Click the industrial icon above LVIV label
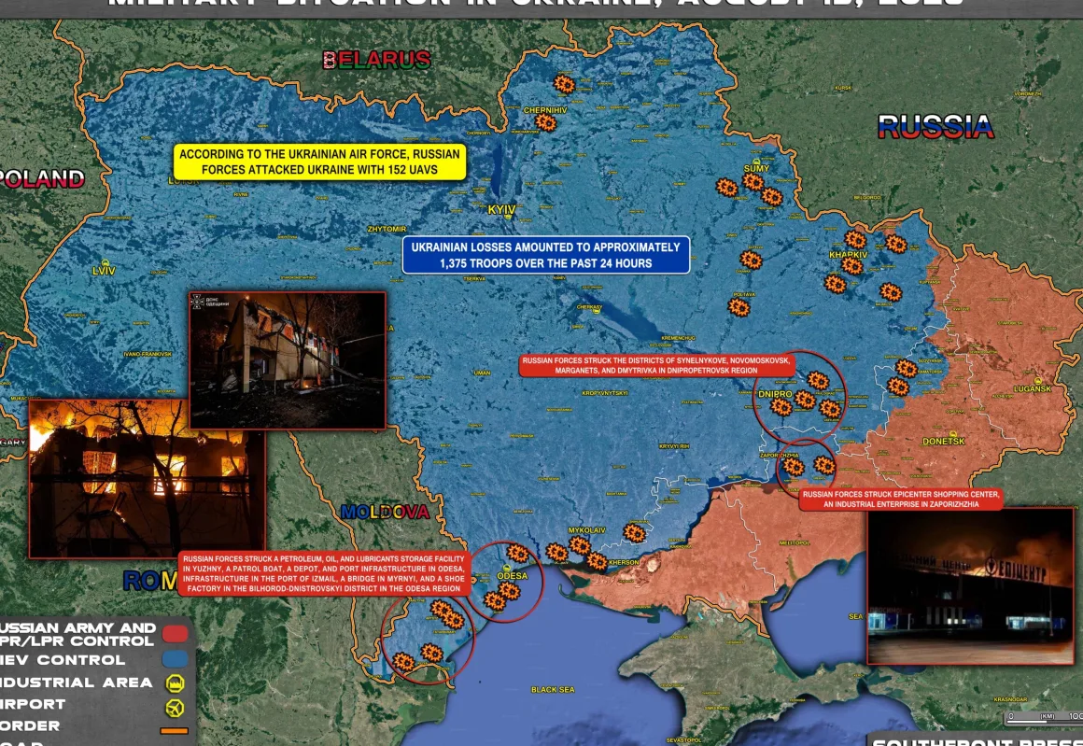This screenshot has height=746, width=1083. [105, 263]
